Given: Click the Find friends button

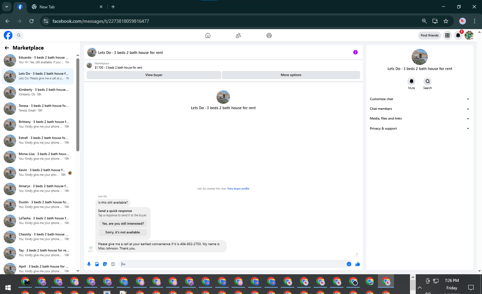Looking at the screenshot, I should coord(429,35).
